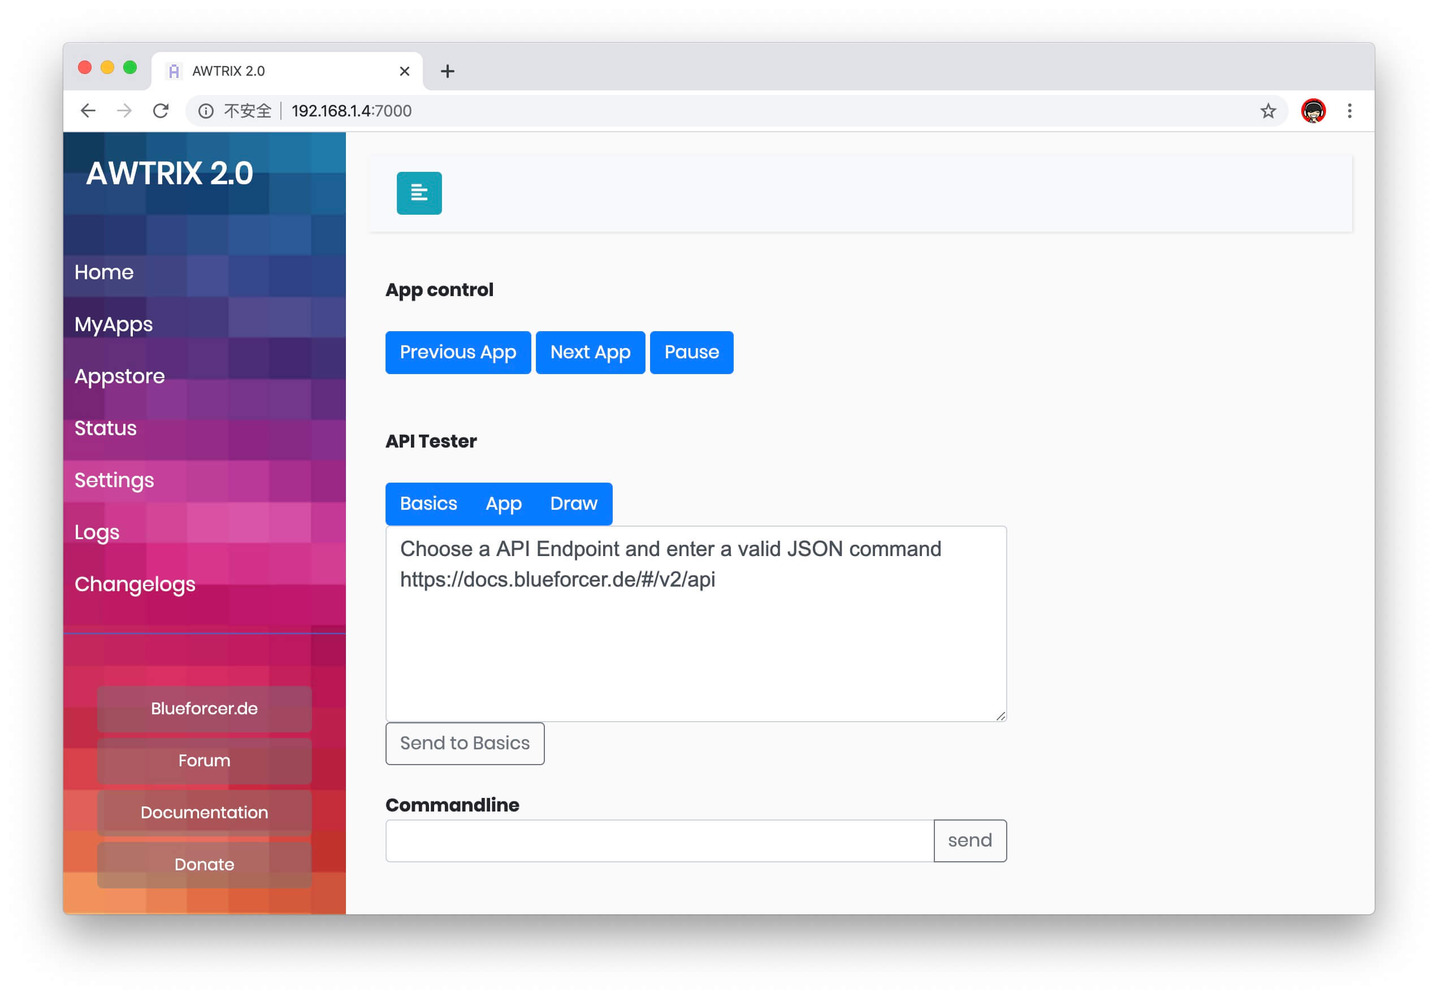1438x998 pixels.
Task: Select the Basics endpoint tab
Action: 428,504
